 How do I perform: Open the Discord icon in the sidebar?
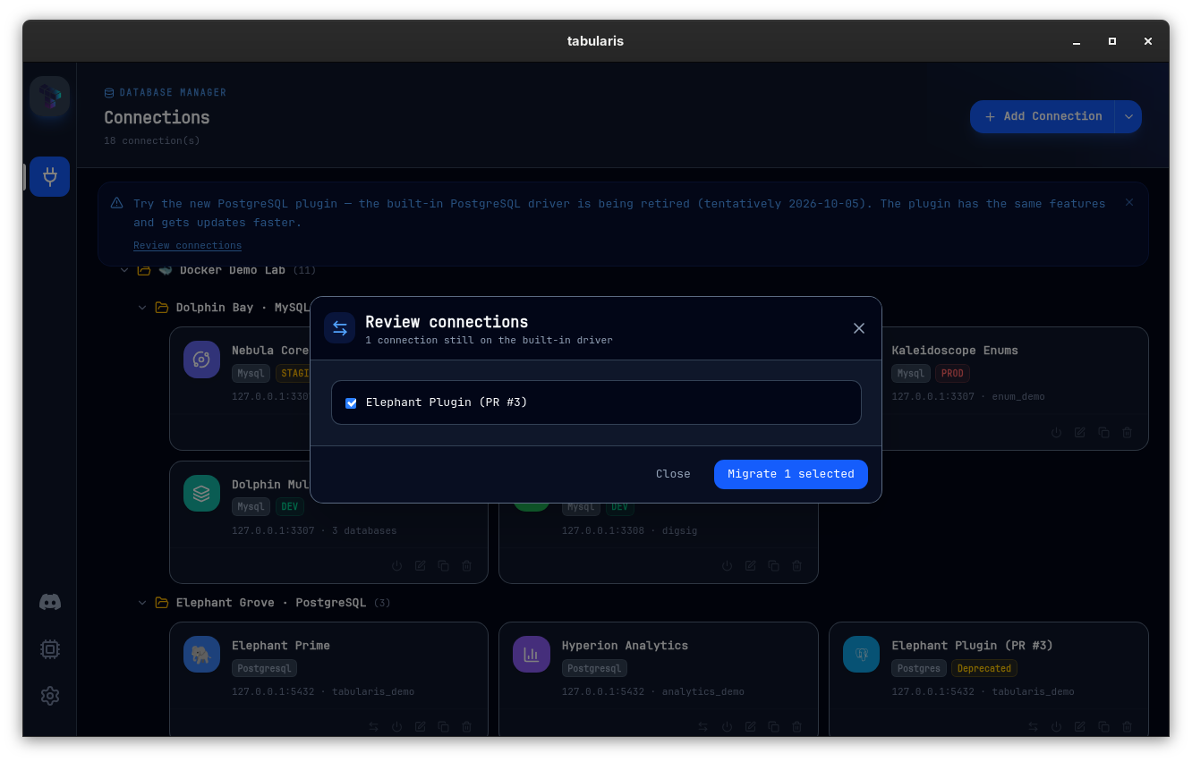[50, 603]
